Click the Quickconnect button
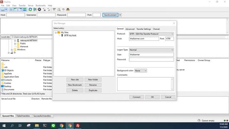The width and height of the screenshot is (229, 129). pos(110,15)
